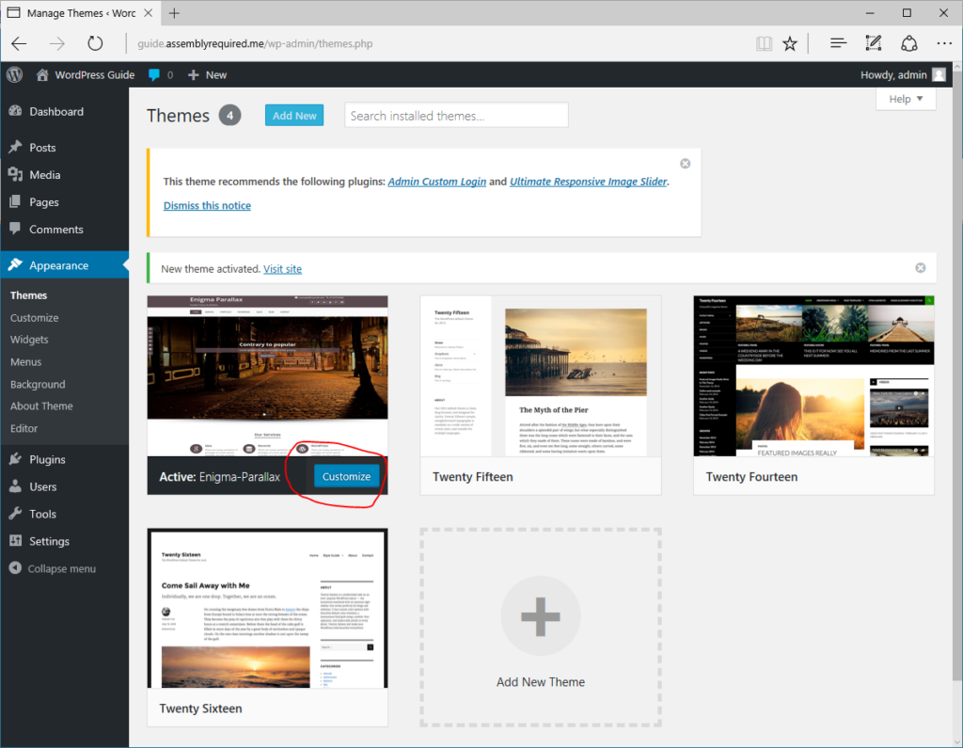This screenshot has width=963, height=748.
Task: Dismiss the plugin recommendation notice with X
Action: [685, 164]
